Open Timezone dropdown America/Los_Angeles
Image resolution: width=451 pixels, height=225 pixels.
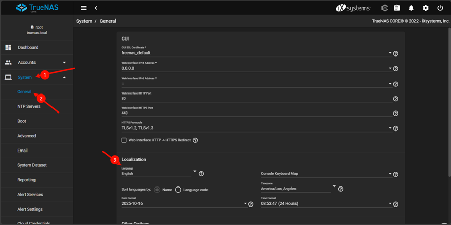298,189
